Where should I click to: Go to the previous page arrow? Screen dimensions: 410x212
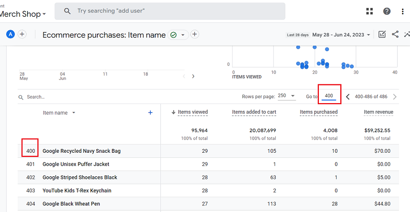[348, 97]
